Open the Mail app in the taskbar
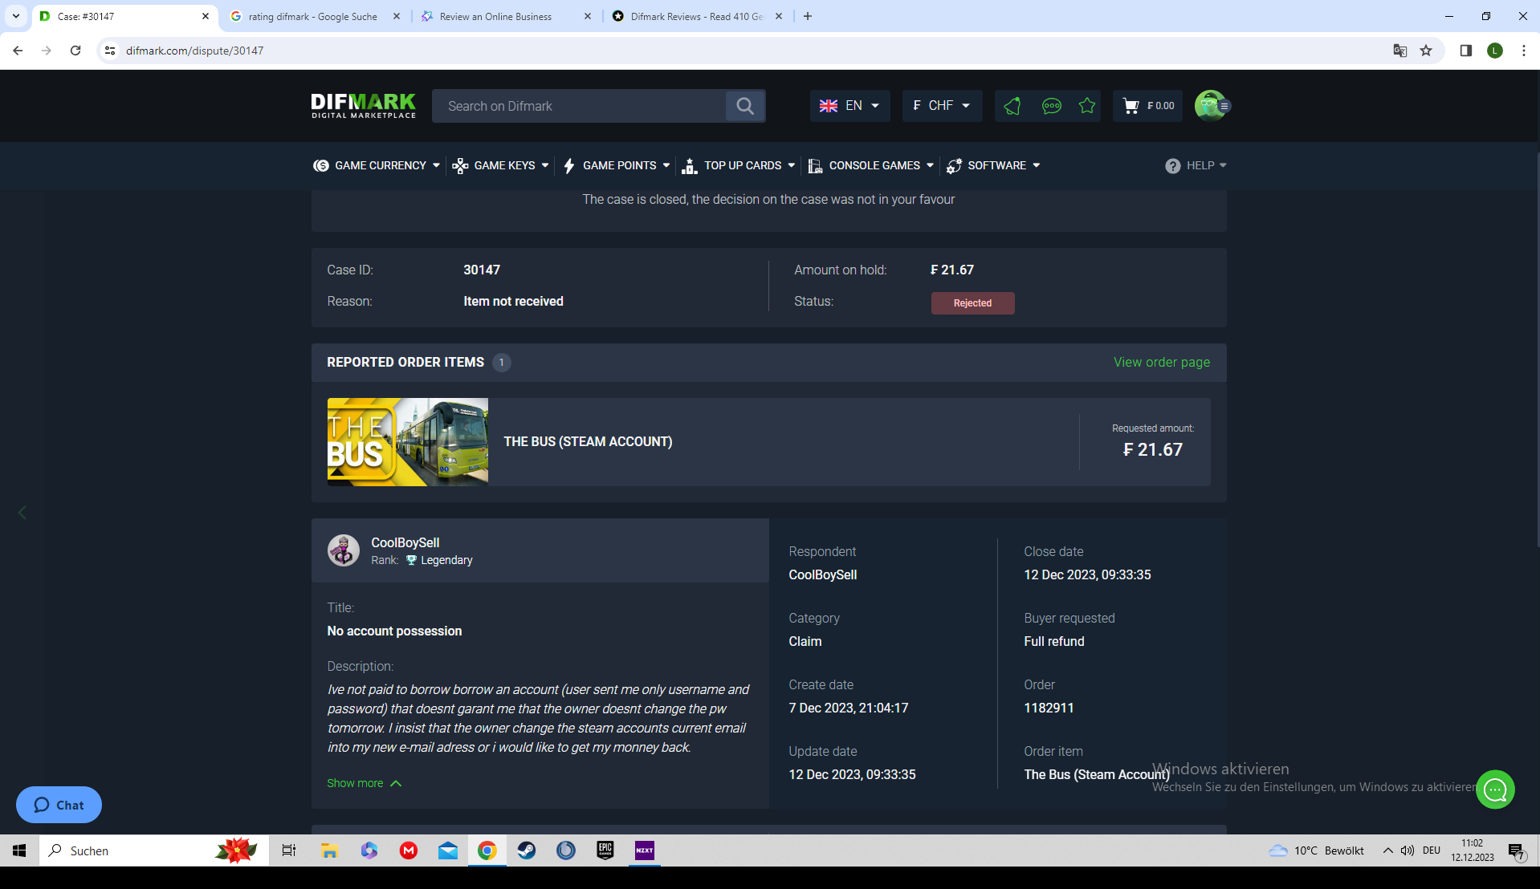Screen dimensions: 1540x889 [x=448, y=850]
